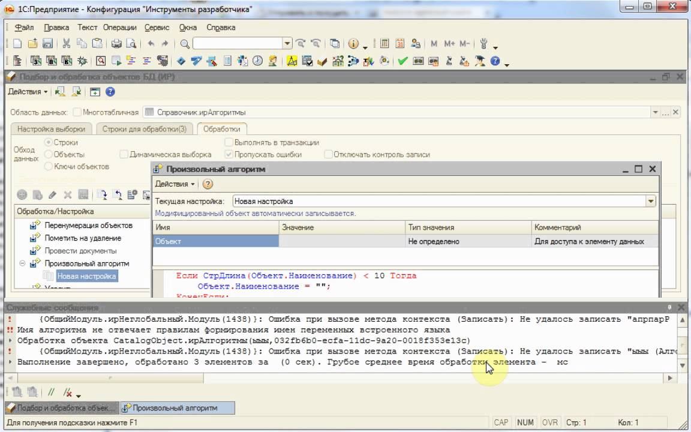Toggle the Пропускать ошибки checkbox
Viewport: 691px width, 432px height.
(229, 154)
